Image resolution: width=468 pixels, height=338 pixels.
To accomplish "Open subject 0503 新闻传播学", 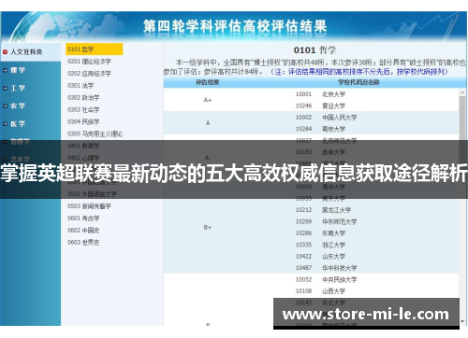I will pos(89,206).
